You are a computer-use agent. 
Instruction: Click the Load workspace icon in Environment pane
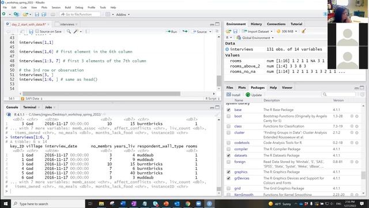pyautogui.click(x=228, y=31)
